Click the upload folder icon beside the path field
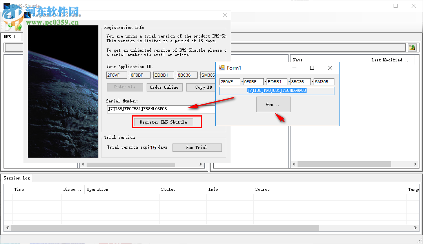 412,47
